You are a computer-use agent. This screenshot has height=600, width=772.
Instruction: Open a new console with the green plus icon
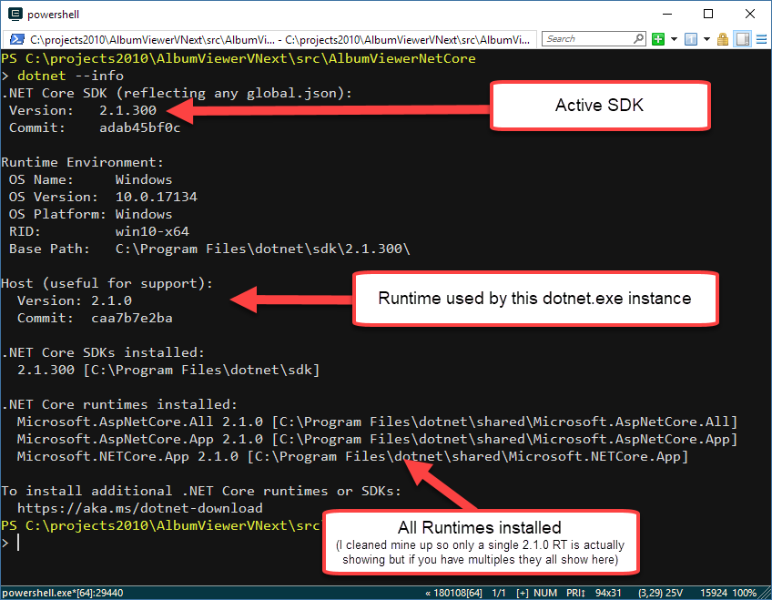pyautogui.click(x=656, y=38)
